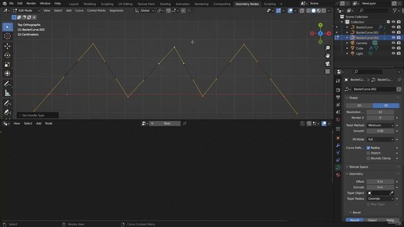Toggle X-ray mode in viewport header
404x227 pixels.
[x=302, y=11]
